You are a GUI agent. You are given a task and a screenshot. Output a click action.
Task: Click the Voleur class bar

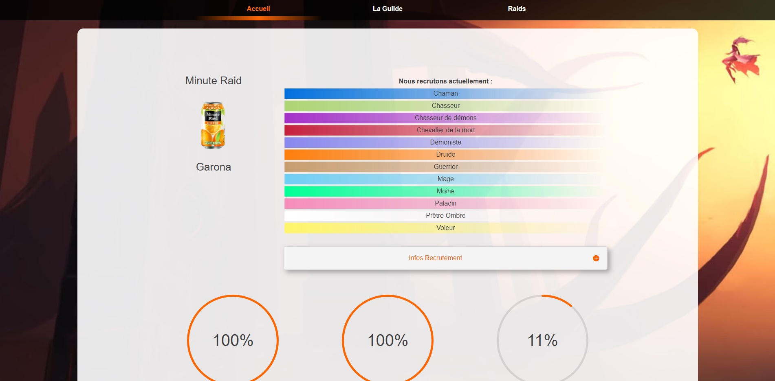point(445,228)
